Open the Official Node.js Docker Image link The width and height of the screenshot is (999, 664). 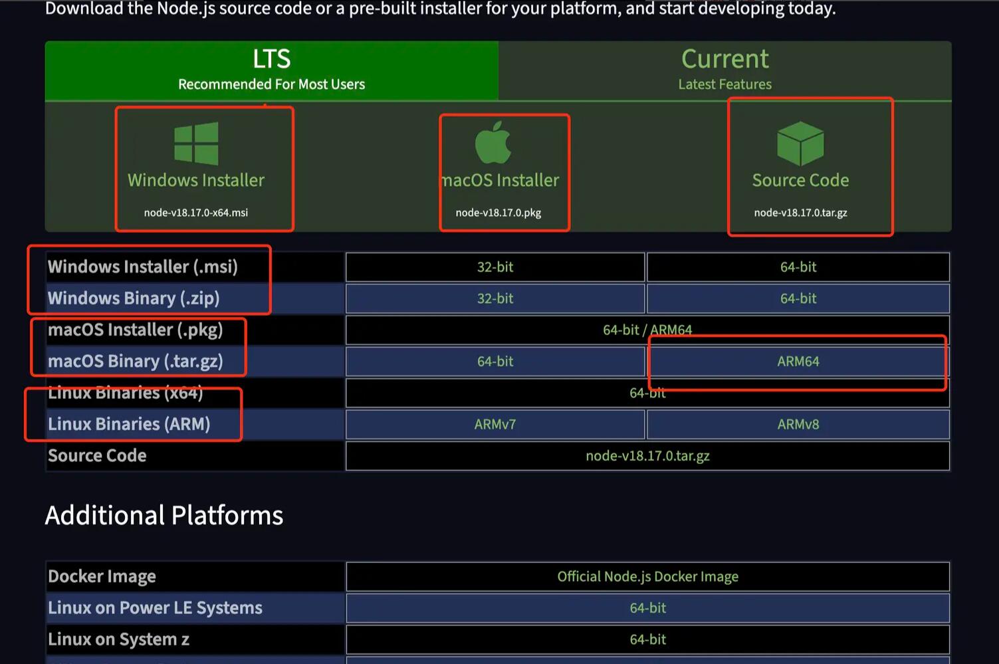click(x=647, y=576)
